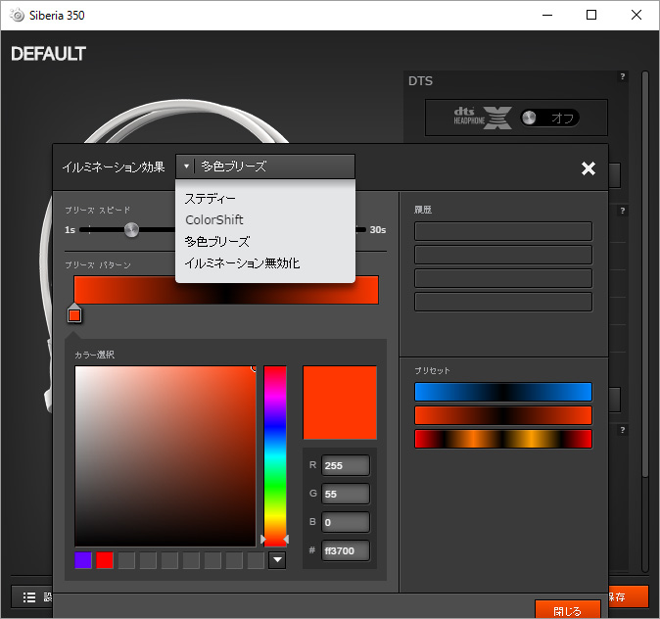Click the main window vertical scrollbar
Image resolution: width=660 pixels, height=619 pixels.
(x=645, y=273)
